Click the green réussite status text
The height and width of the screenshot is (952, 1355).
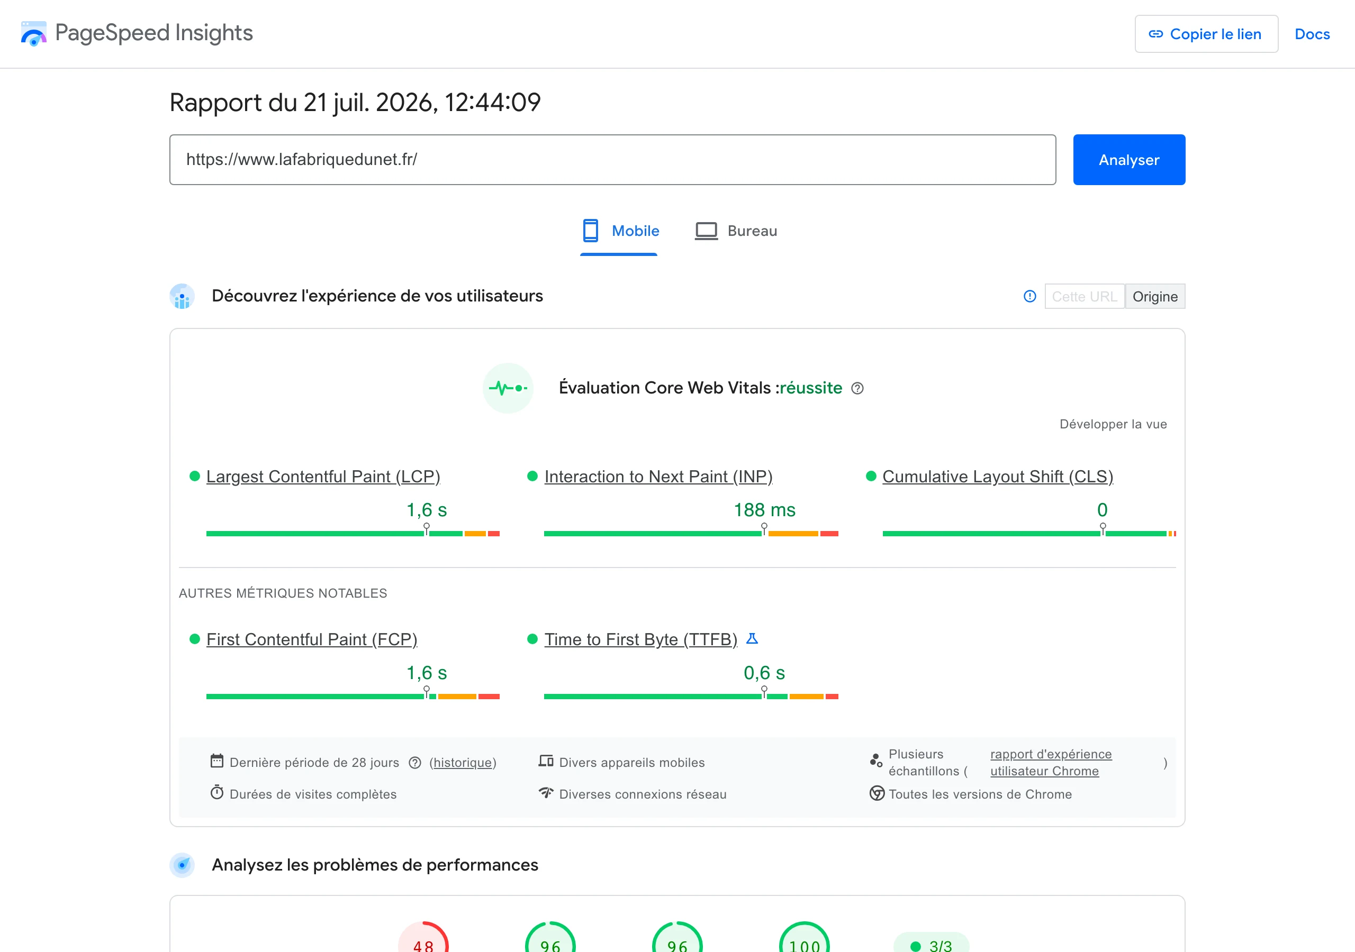tap(811, 388)
